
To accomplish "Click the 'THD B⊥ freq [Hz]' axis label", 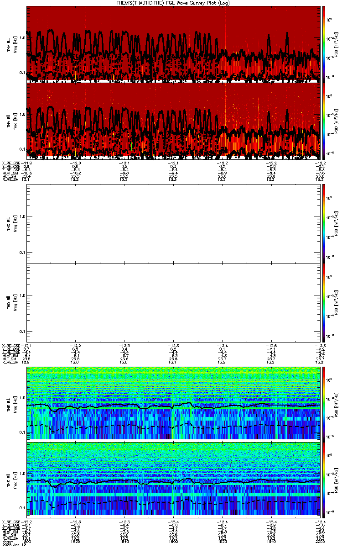I will click(12, 223).
